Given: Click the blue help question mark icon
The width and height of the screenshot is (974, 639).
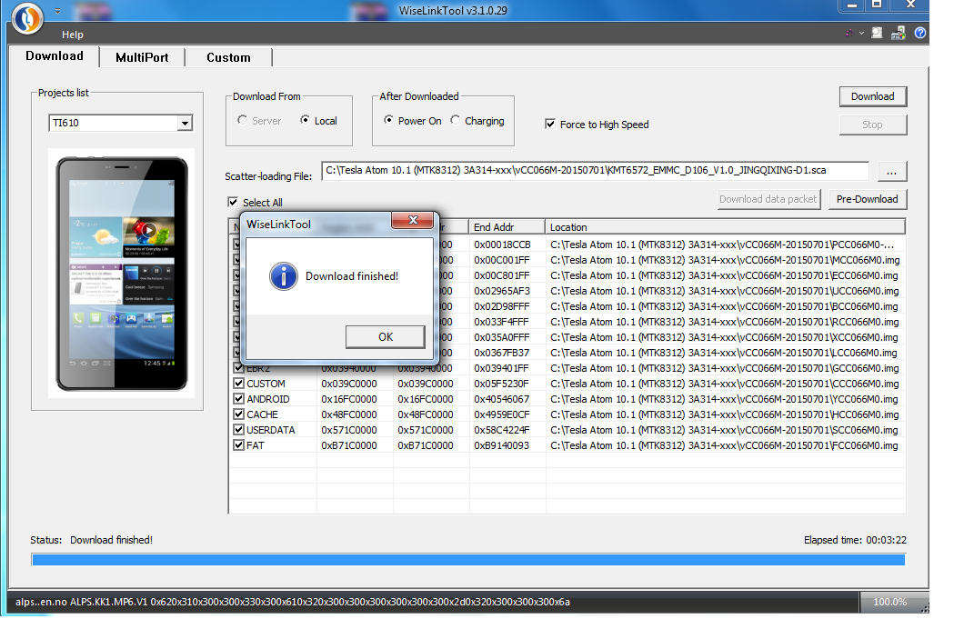Looking at the screenshot, I should (x=920, y=33).
